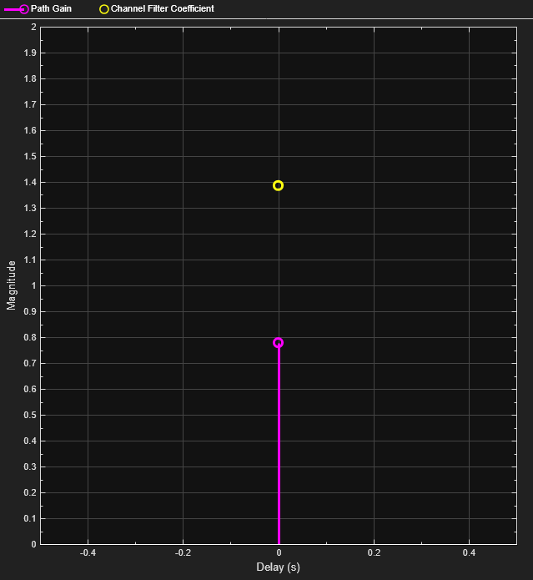Click the Delay (s) axis label
Screen dimensions: 533x580
pyautogui.click(x=278, y=567)
